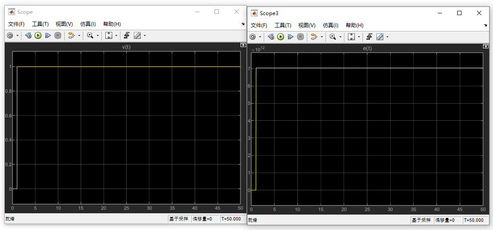Select zoom tool in Scope window

(x=90, y=35)
